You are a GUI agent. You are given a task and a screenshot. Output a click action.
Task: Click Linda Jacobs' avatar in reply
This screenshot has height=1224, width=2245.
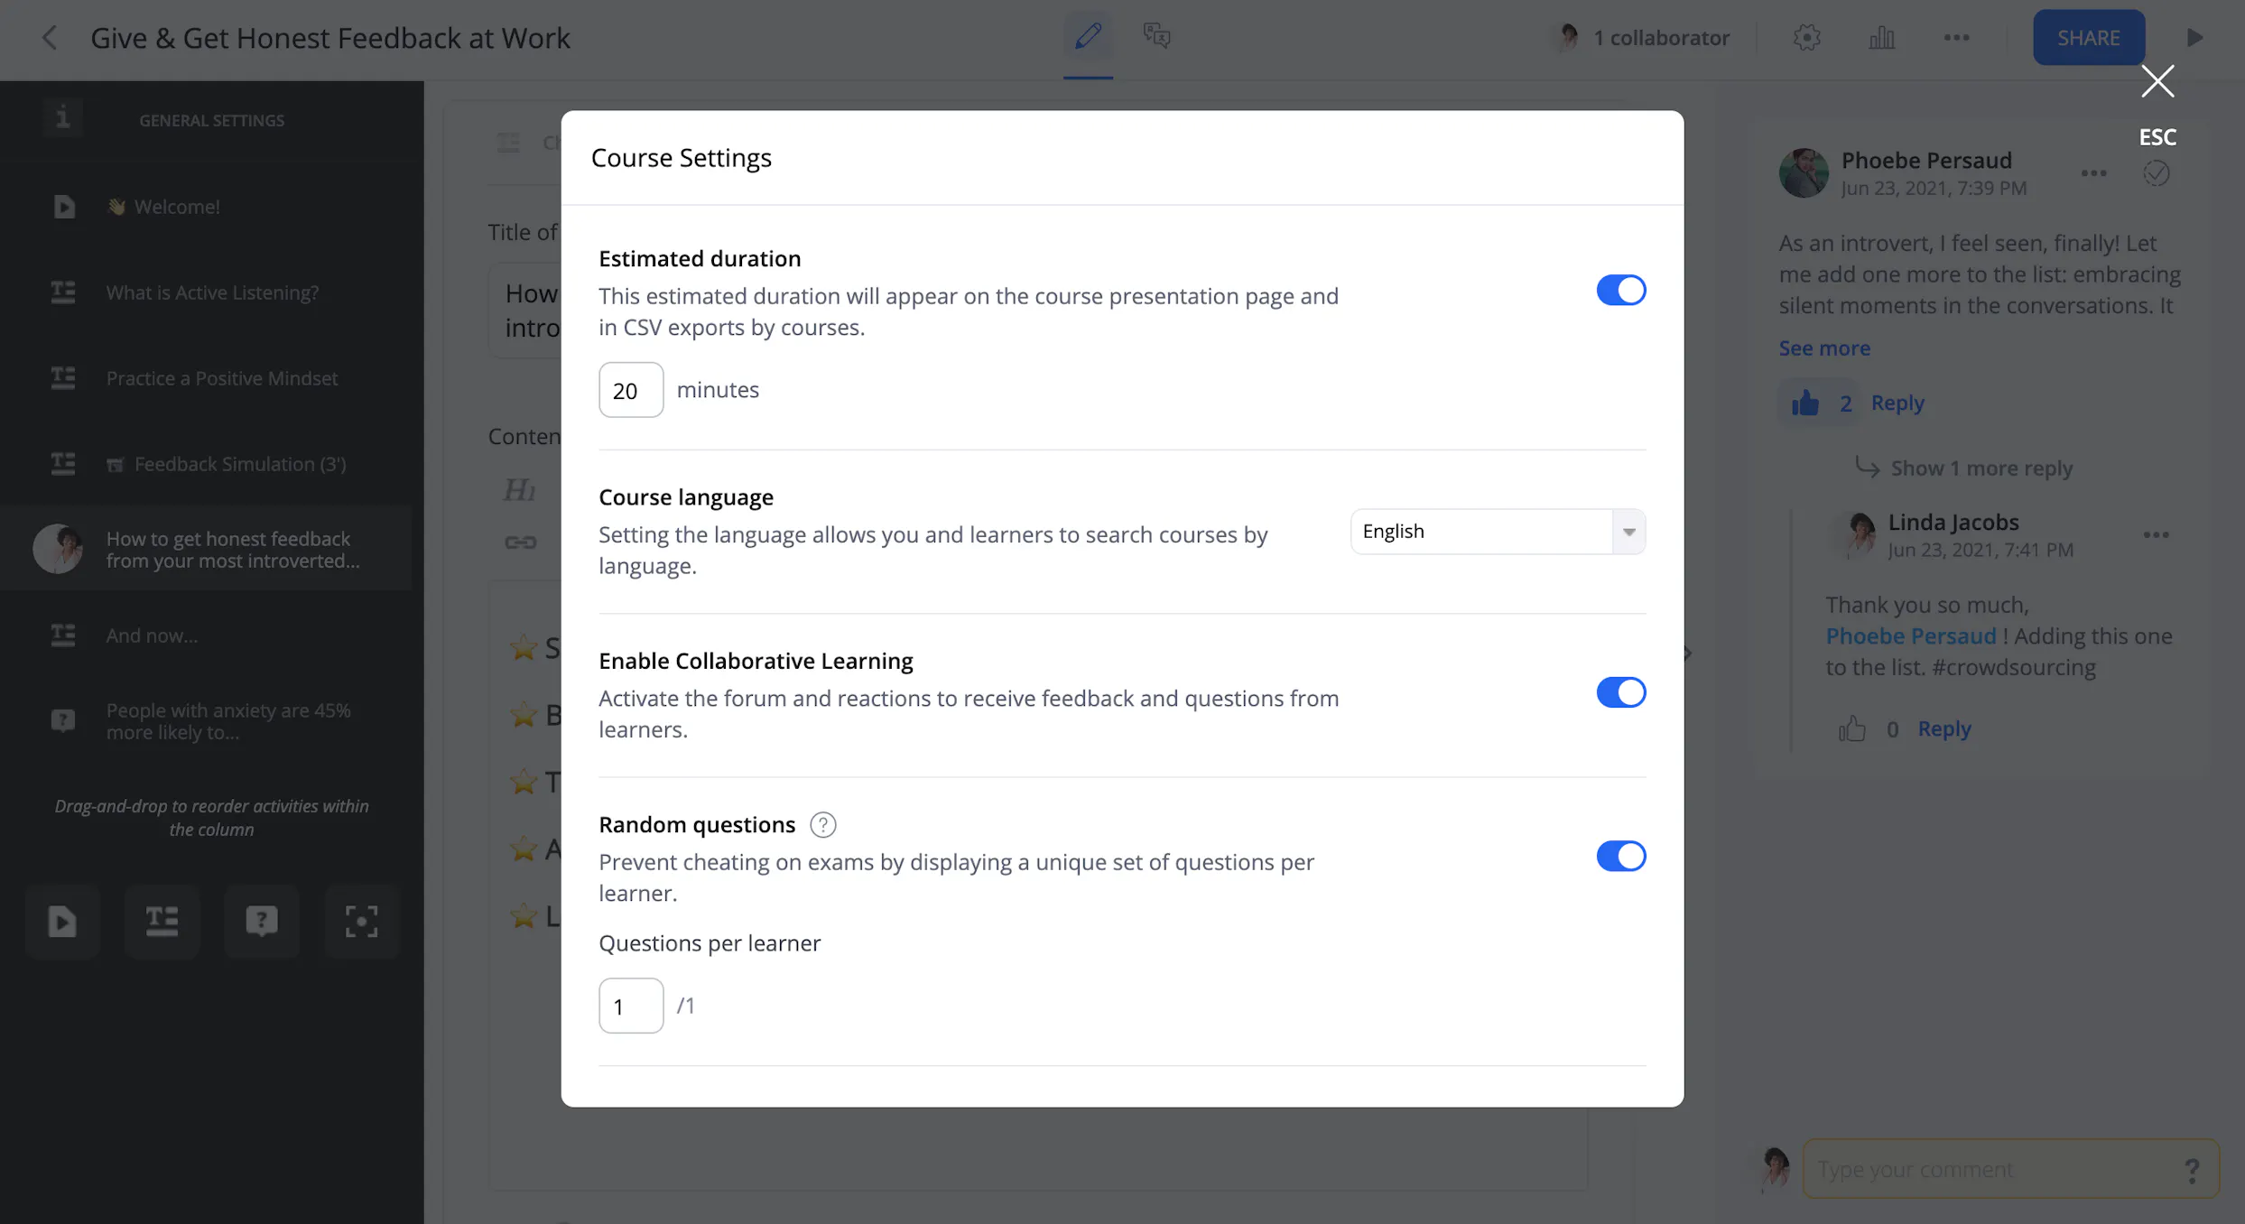1858,534
